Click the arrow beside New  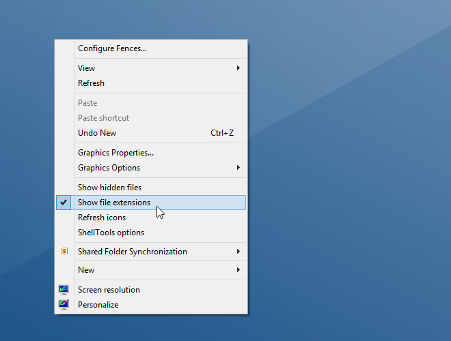click(x=238, y=270)
